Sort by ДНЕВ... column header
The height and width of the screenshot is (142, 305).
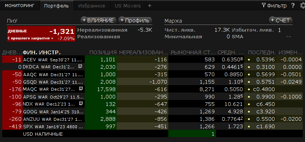tap(12, 52)
